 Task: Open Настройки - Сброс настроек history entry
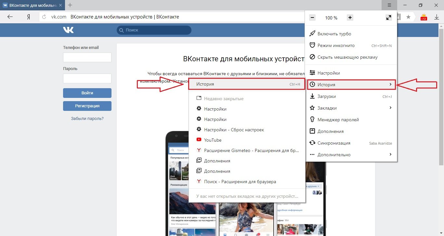point(247,130)
